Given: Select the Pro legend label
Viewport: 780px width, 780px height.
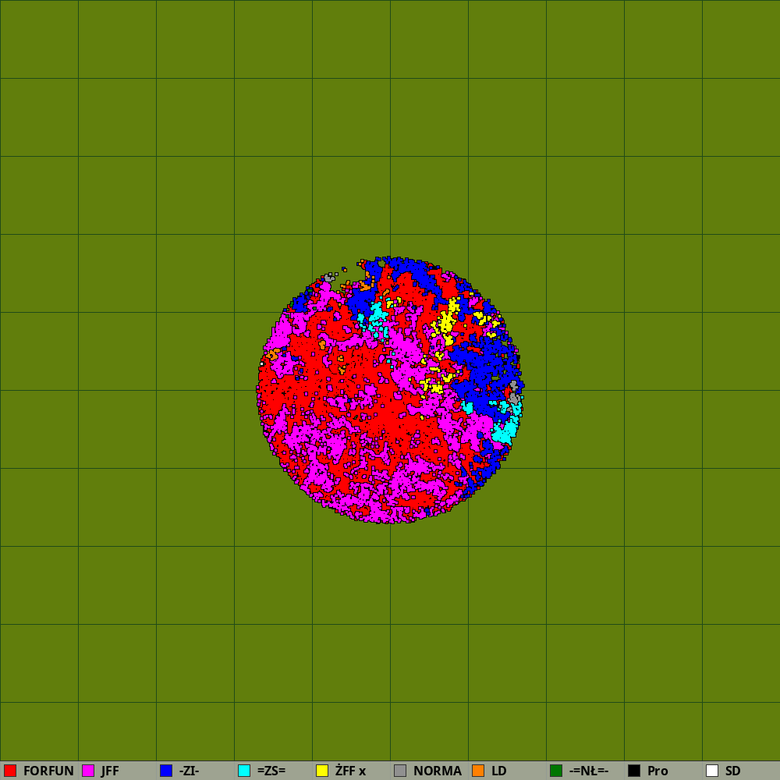Looking at the screenshot, I should [658, 771].
